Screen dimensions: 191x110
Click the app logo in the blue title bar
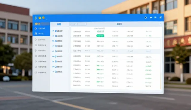point(36,18)
